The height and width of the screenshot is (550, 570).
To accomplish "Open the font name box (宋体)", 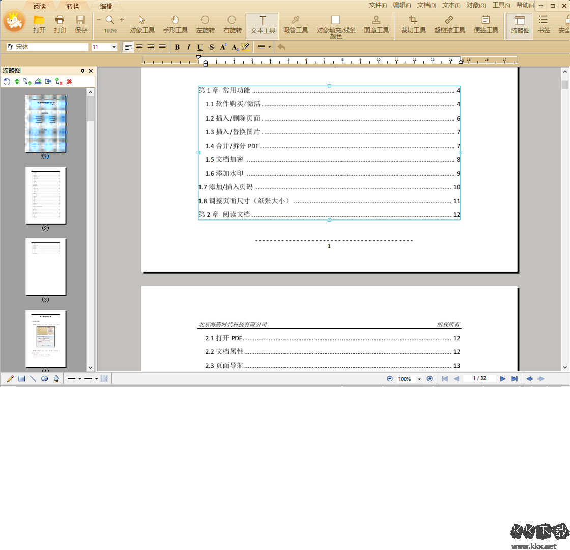I will tap(47, 47).
